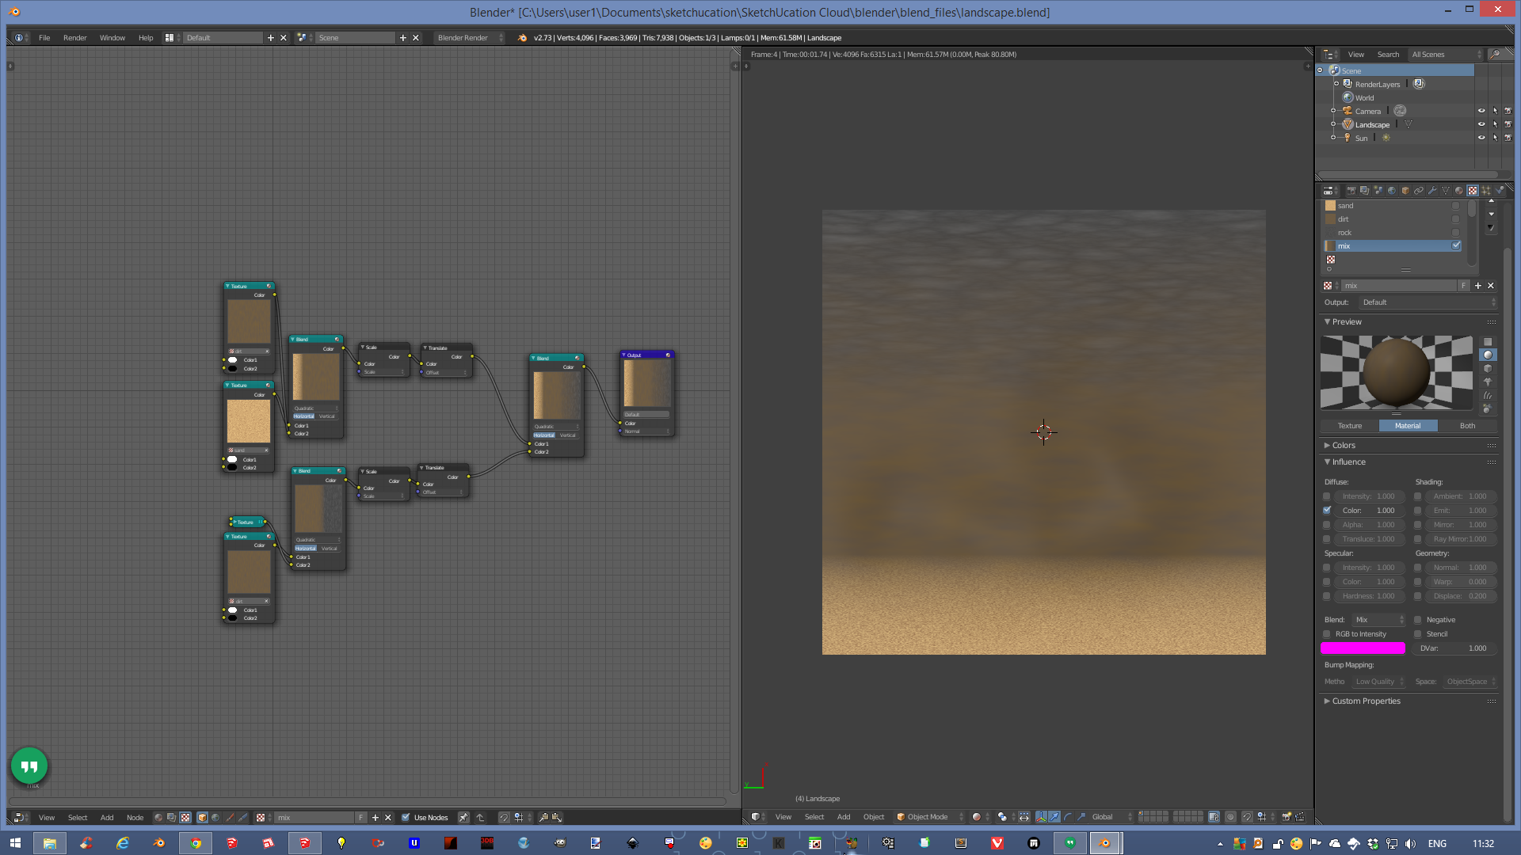Viewport: 1521px width, 855px height.
Task: Choose the Object texture type in node header
Action: click(x=202, y=817)
